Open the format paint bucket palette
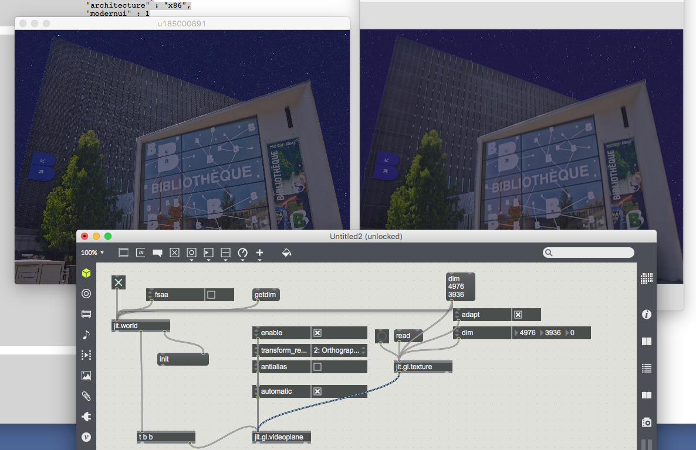Screen dimensions: 696x450 coord(287,253)
